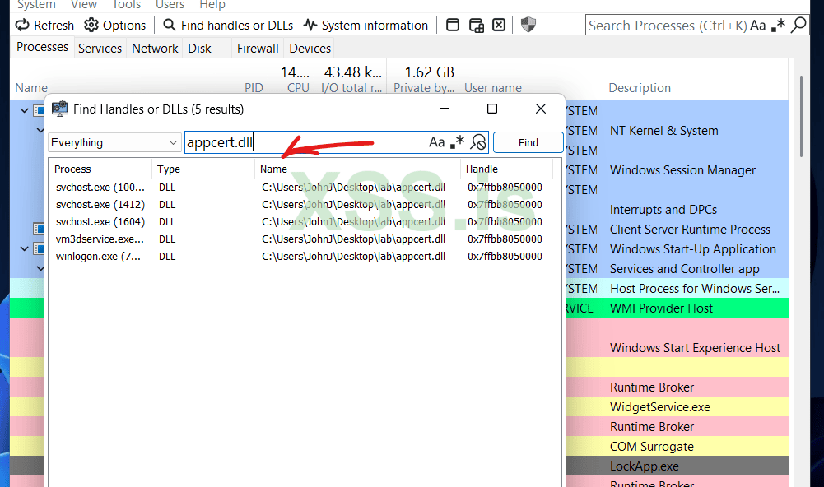Click the computer icon in the dialog title bar
The height and width of the screenshot is (487, 824).
59,108
